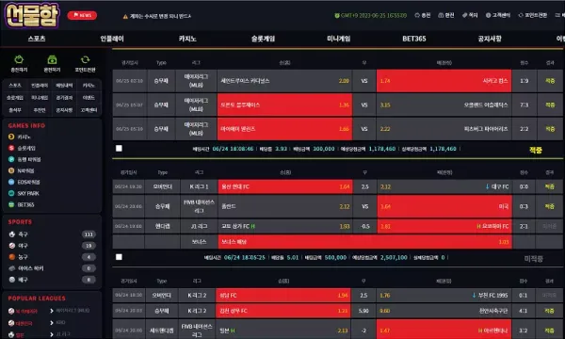This screenshot has width=565, height=339.
Task: Tick the checkbox of the 500,000 bet slip
Action: click(x=119, y=257)
